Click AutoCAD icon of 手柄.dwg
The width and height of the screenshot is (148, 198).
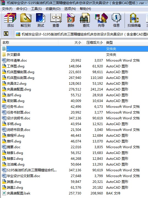pyautogui.click(x=4, y=124)
